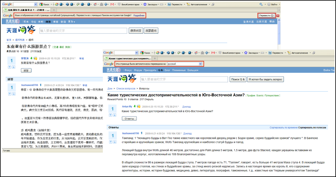
Task: Click Подробнее link in translate infobar
Action: click(139, 15)
